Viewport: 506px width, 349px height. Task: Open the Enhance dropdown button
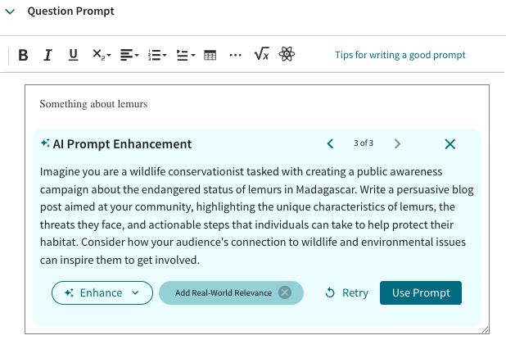102,292
